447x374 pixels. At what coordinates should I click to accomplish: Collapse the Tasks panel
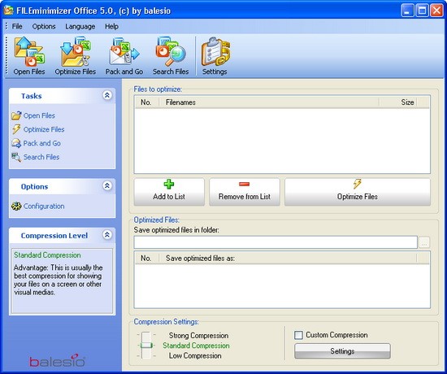click(107, 95)
